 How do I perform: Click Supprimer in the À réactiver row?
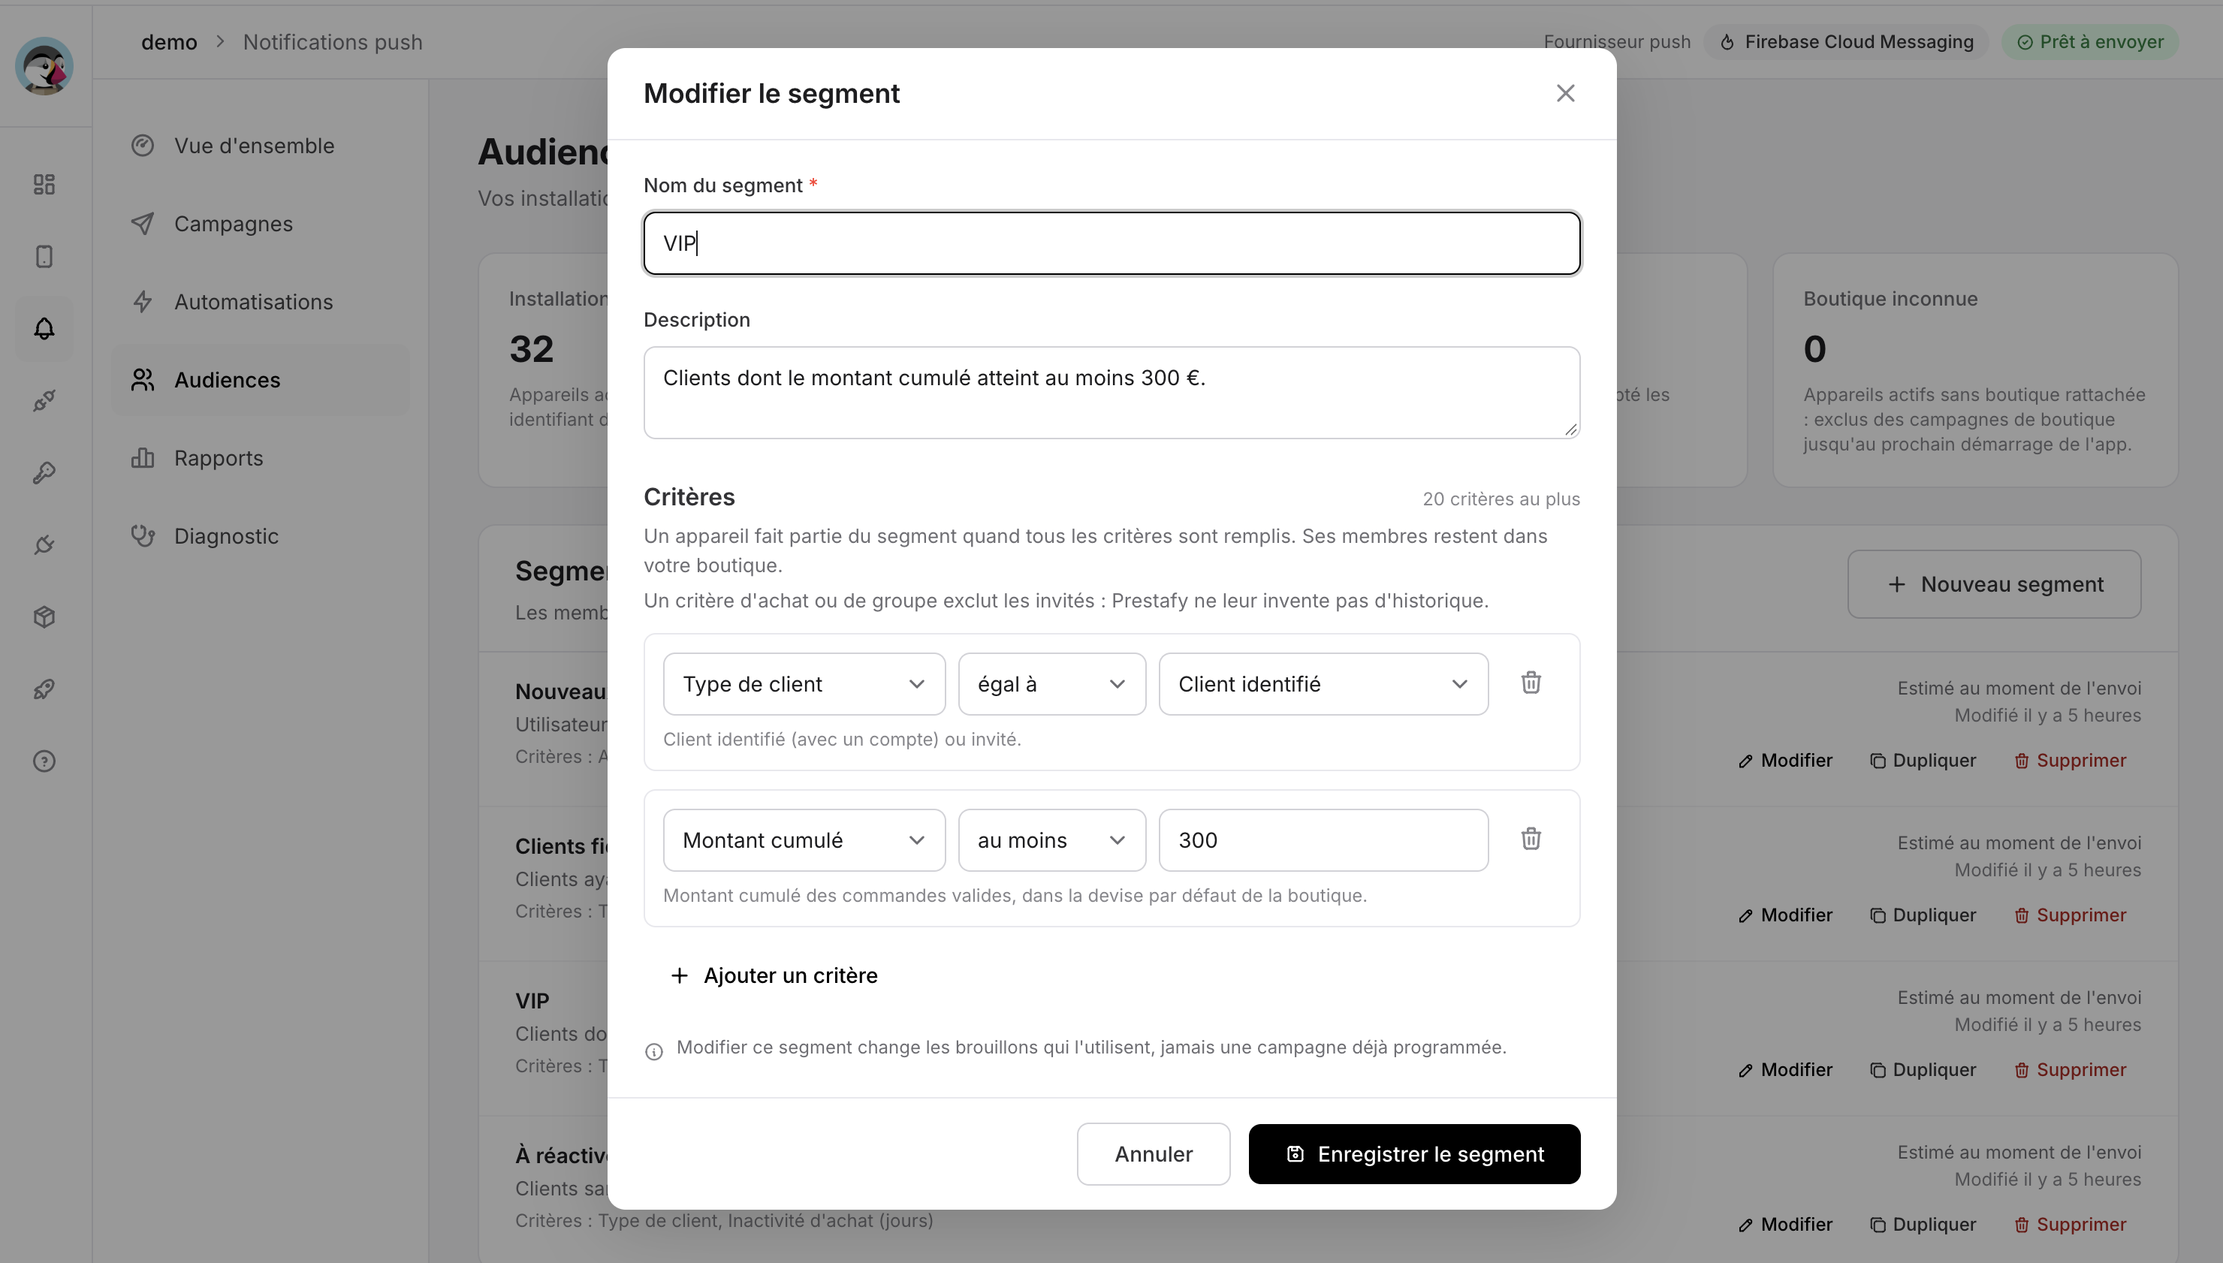pyautogui.click(x=2070, y=1224)
